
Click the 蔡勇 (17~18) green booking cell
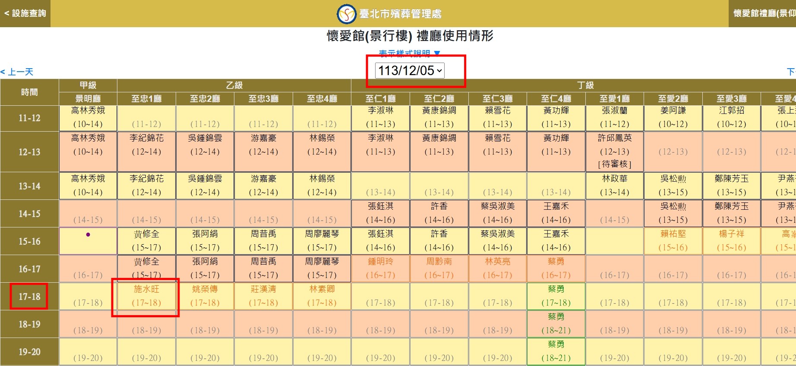click(x=556, y=296)
